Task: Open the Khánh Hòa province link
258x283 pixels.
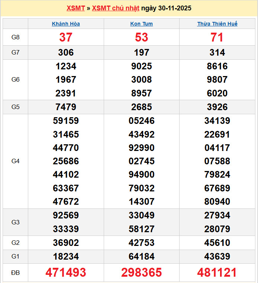Action: pyautogui.click(x=66, y=24)
